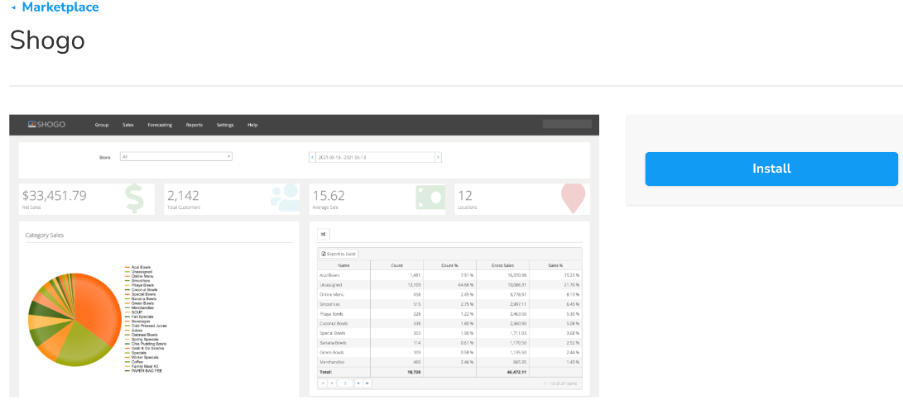Click the Shogo logo in the dark header
This screenshot has height=414, width=903.
tap(46, 125)
